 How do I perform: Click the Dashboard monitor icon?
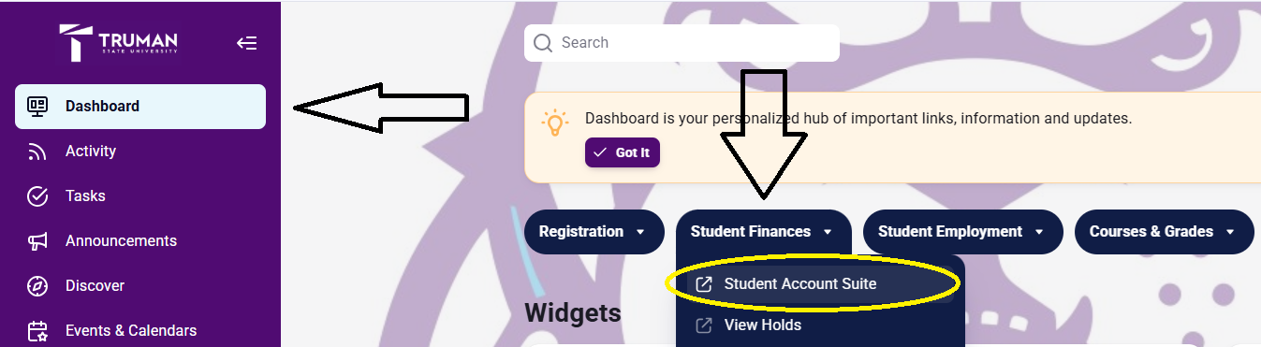coord(37,106)
